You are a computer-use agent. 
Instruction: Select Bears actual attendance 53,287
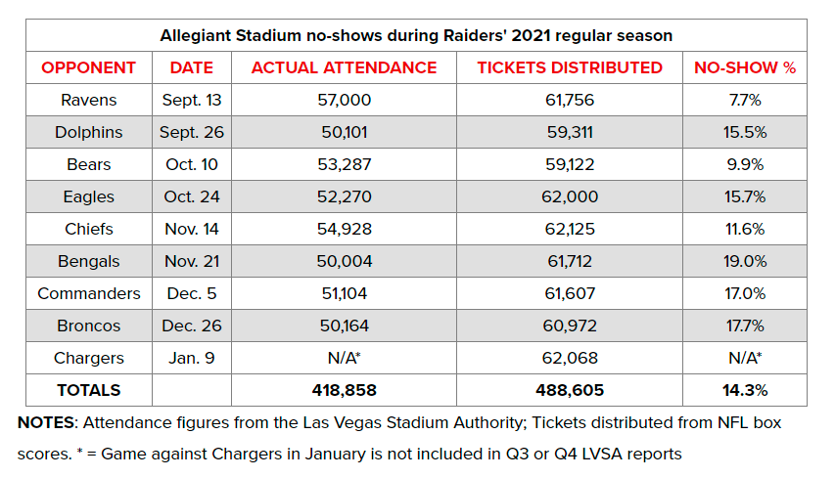(344, 164)
